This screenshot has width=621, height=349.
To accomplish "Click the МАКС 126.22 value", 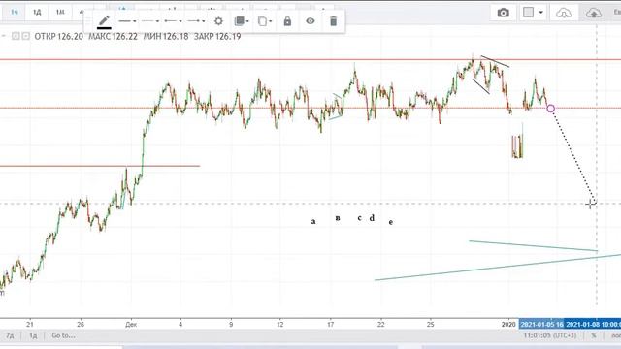I will coord(113,37).
